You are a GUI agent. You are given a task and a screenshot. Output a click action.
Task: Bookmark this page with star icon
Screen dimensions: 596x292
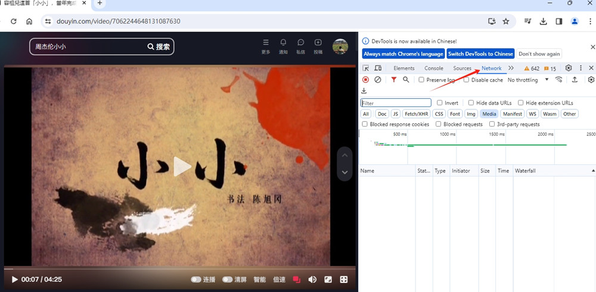[x=506, y=21]
